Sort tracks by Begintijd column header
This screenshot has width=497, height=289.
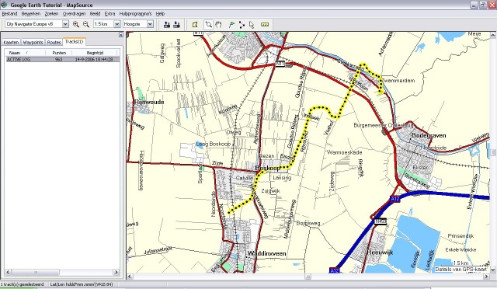95,53
